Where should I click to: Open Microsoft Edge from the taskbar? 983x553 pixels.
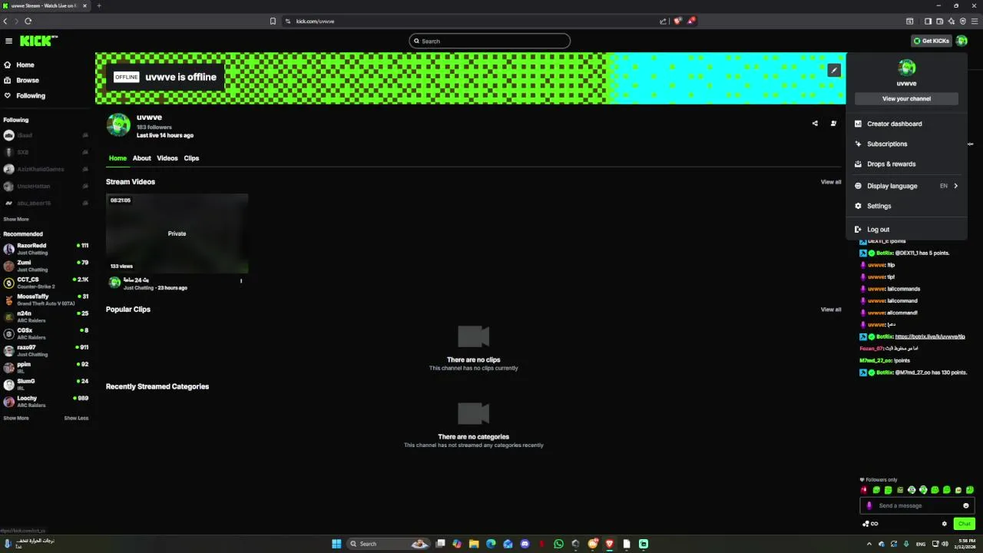pos(491,544)
